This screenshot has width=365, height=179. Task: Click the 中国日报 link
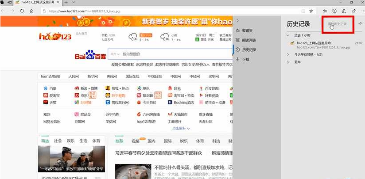coord(155,76)
